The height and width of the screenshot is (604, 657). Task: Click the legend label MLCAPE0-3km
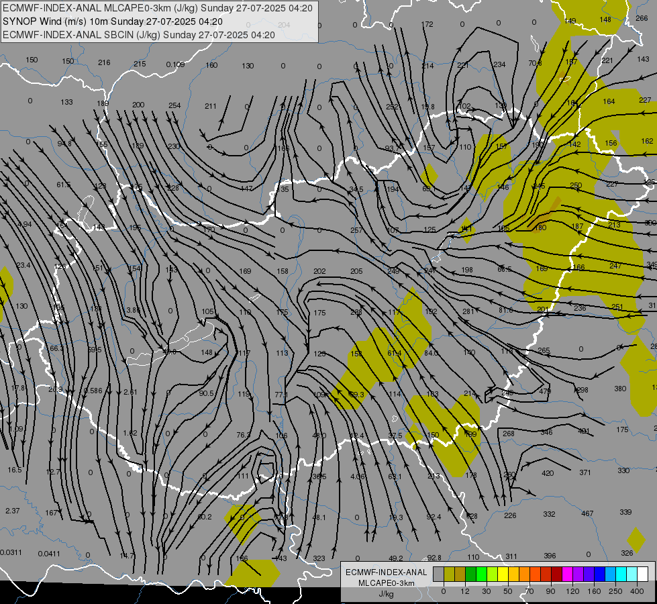point(386,583)
